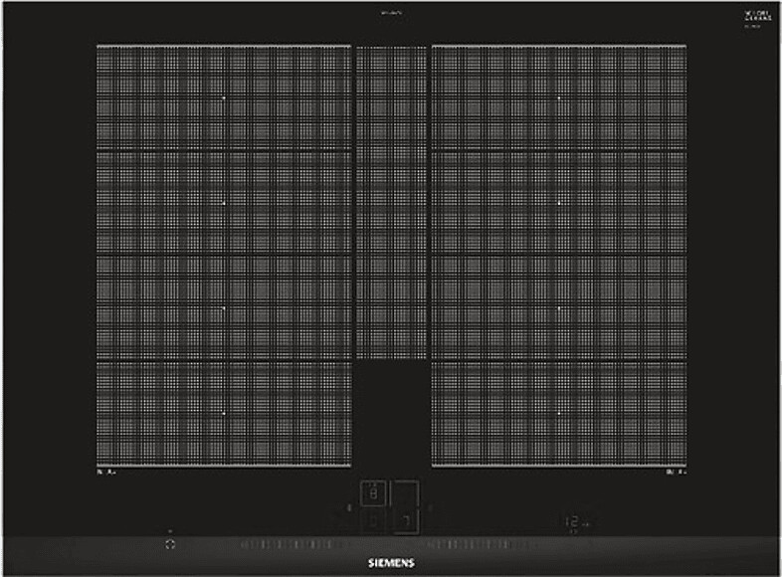The width and height of the screenshot is (782, 577).
Task: Tap the timer display showing 12
Action: (x=577, y=520)
